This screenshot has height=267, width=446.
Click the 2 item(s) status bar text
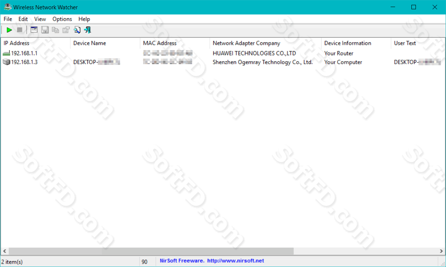pyautogui.click(x=12, y=262)
